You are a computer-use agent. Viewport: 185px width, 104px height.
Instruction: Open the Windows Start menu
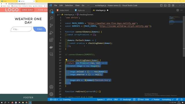[x=2, y=103]
